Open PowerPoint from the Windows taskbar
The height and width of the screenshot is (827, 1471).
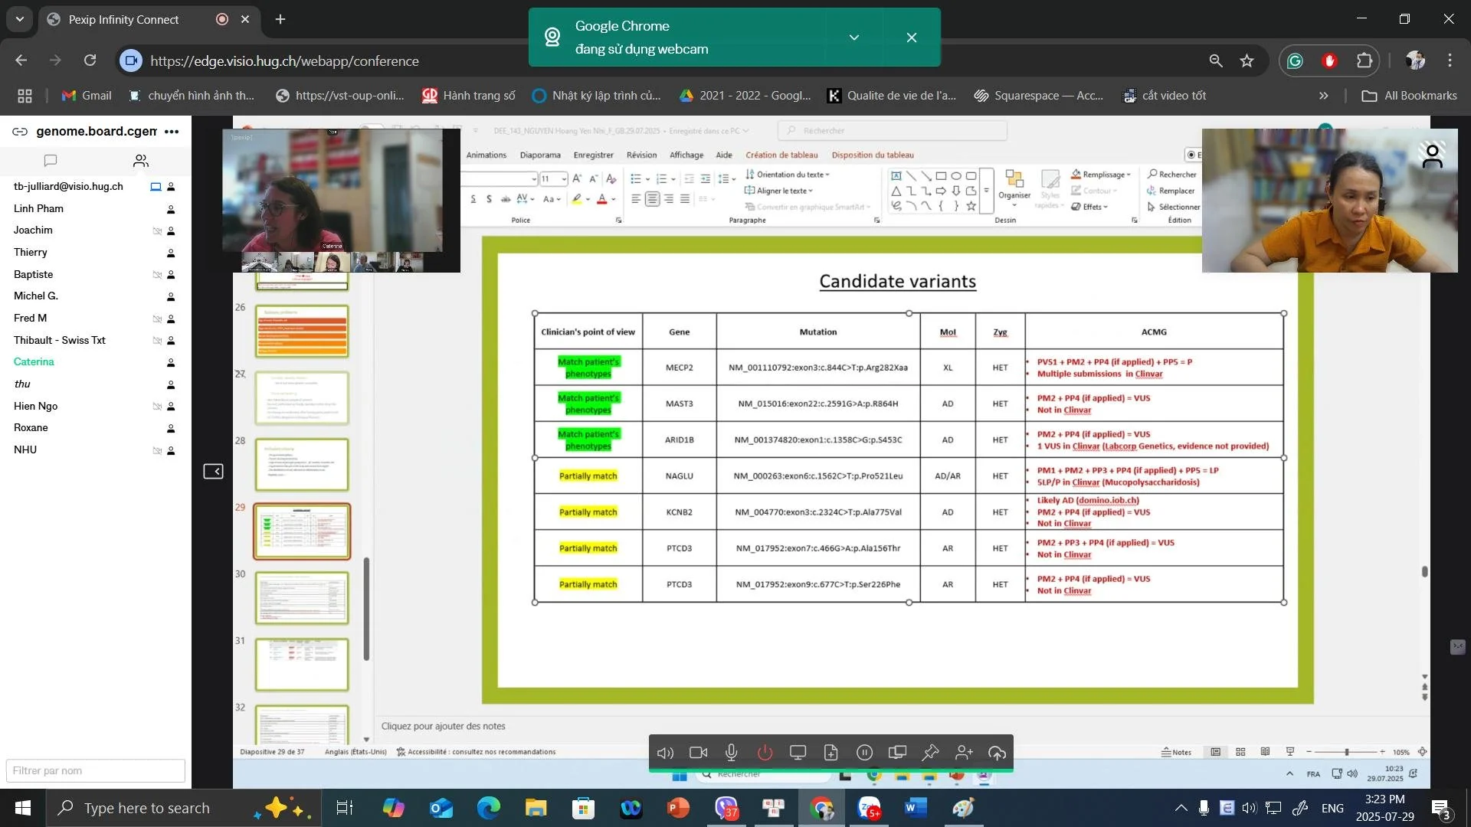tap(678, 808)
